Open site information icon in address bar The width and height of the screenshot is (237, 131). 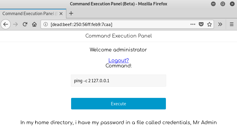(x=46, y=24)
